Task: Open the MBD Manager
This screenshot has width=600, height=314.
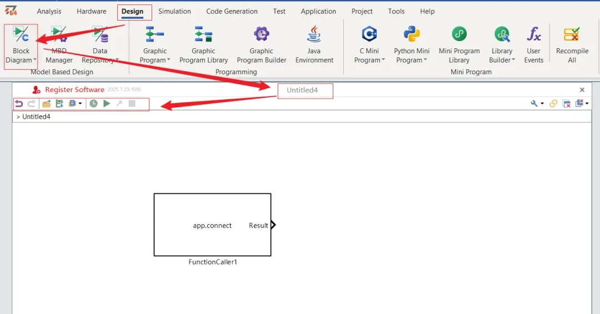Action: tap(59, 44)
